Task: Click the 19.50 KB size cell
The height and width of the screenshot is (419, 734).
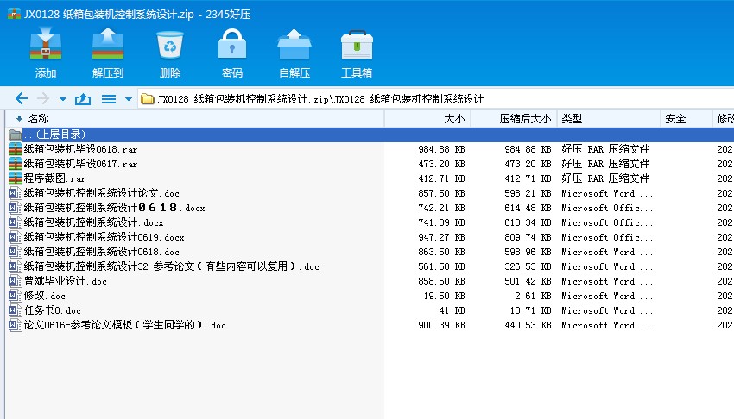Action: (x=444, y=296)
